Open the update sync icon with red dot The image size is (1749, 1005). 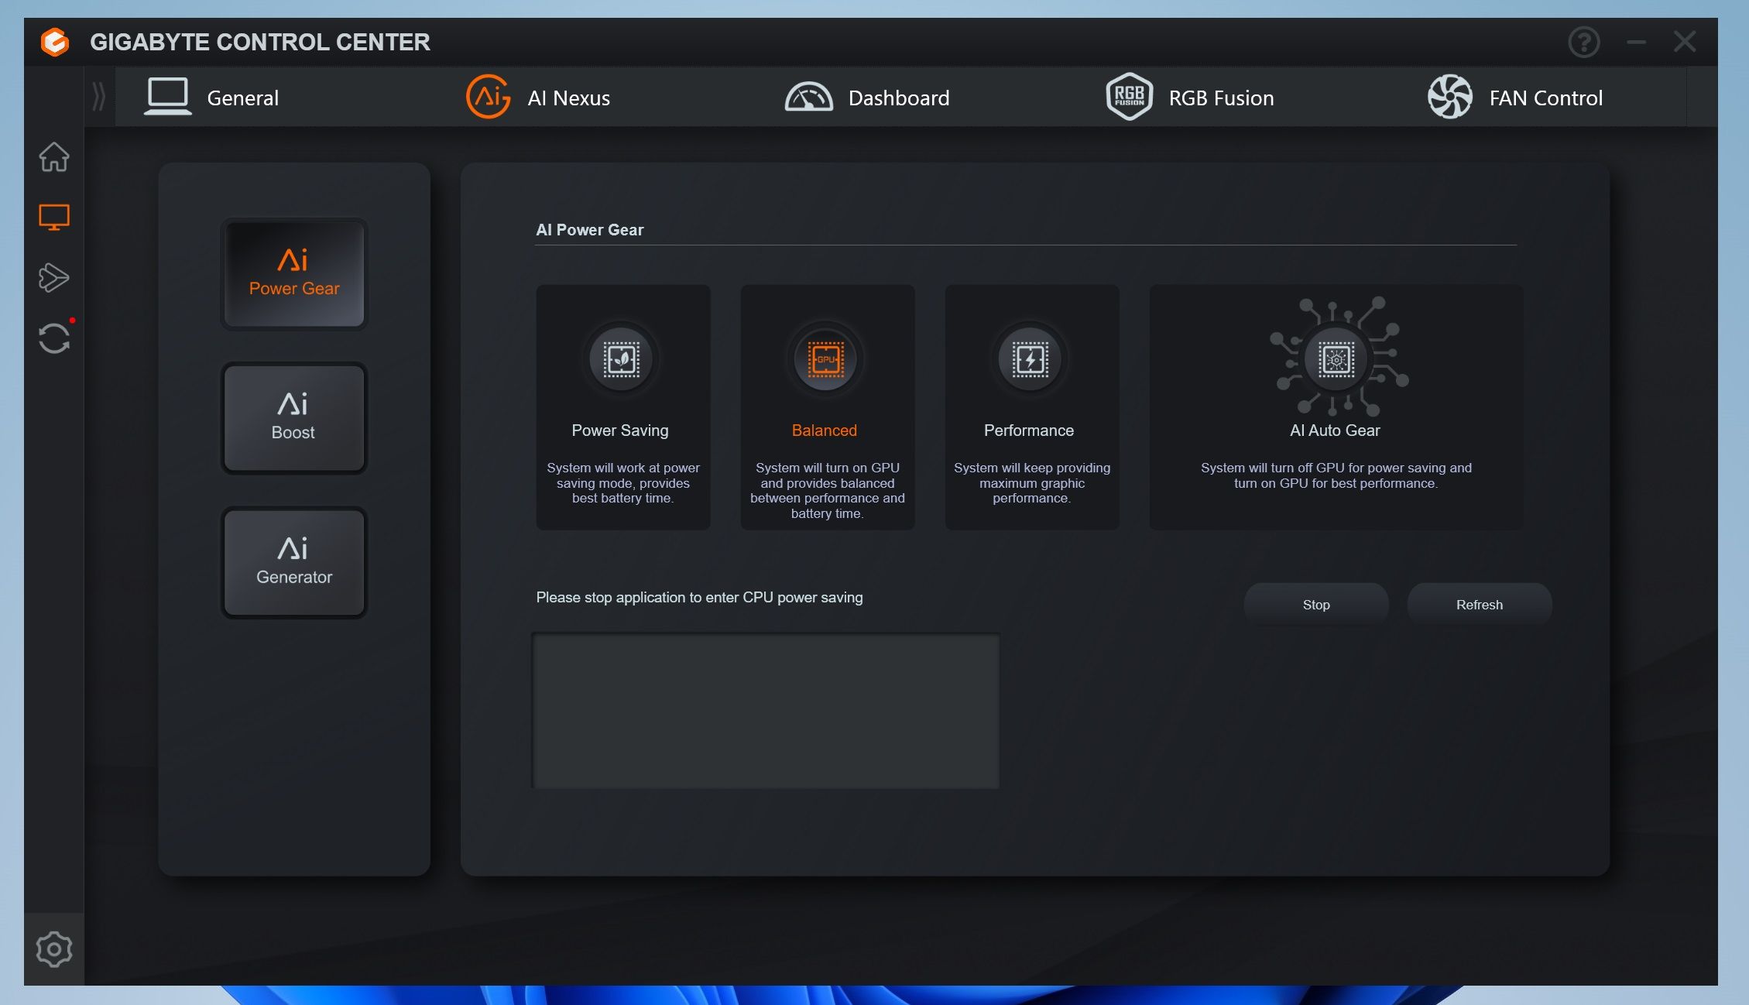[x=54, y=338]
